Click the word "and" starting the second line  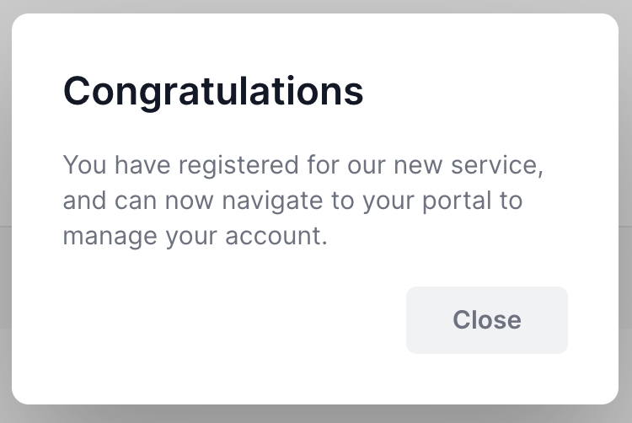81,201
